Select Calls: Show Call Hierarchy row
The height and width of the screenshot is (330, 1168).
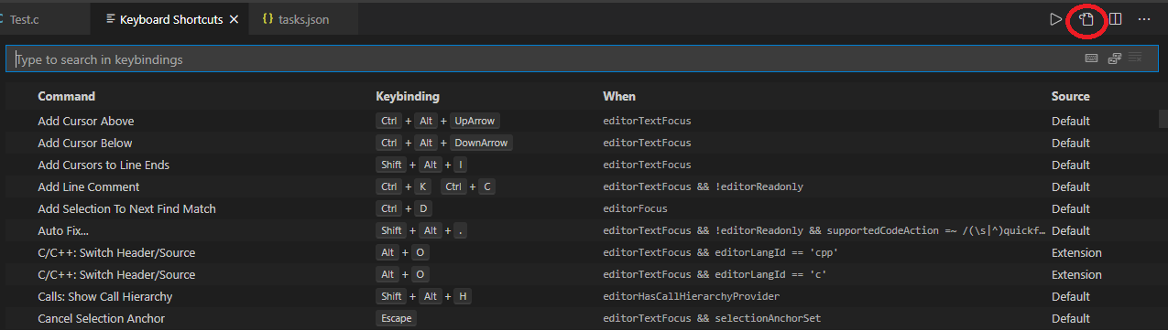click(581, 296)
